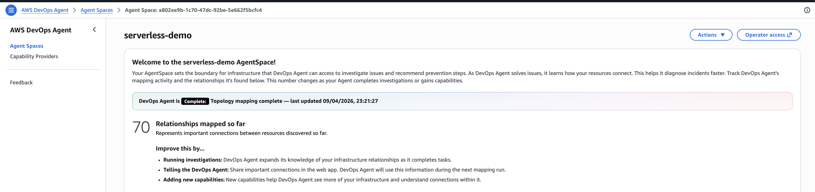The height and width of the screenshot is (192, 815).
Task: Click the Adding new capabilities bullet
Action: click(322, 180)
